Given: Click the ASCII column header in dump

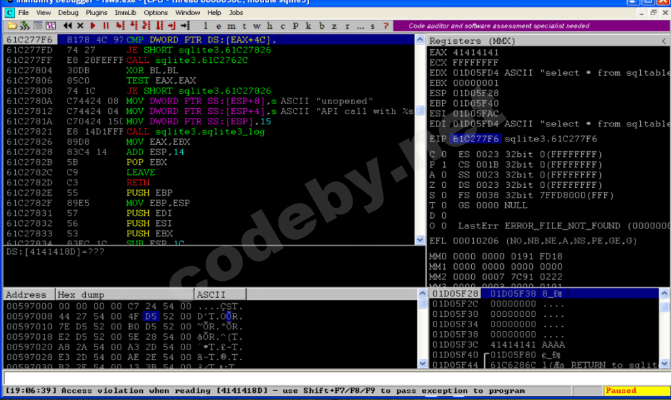Looking at the screenshot, I should coord(220,295).
